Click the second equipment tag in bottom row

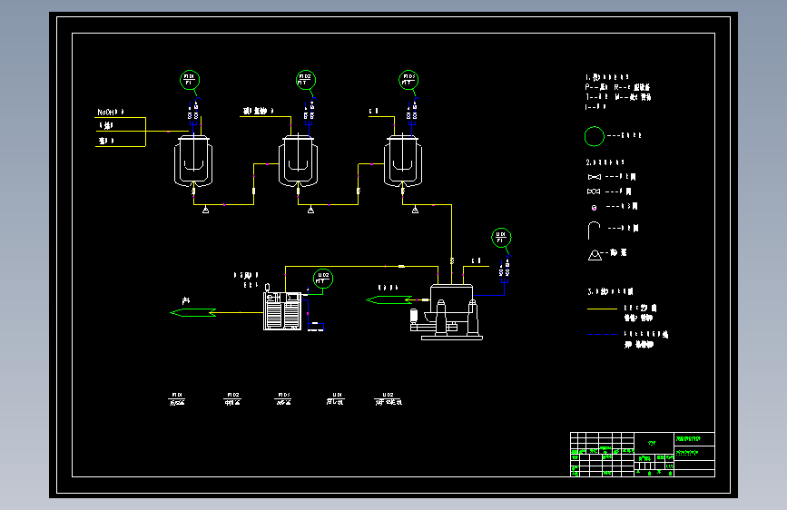click(x=232, y=399)
